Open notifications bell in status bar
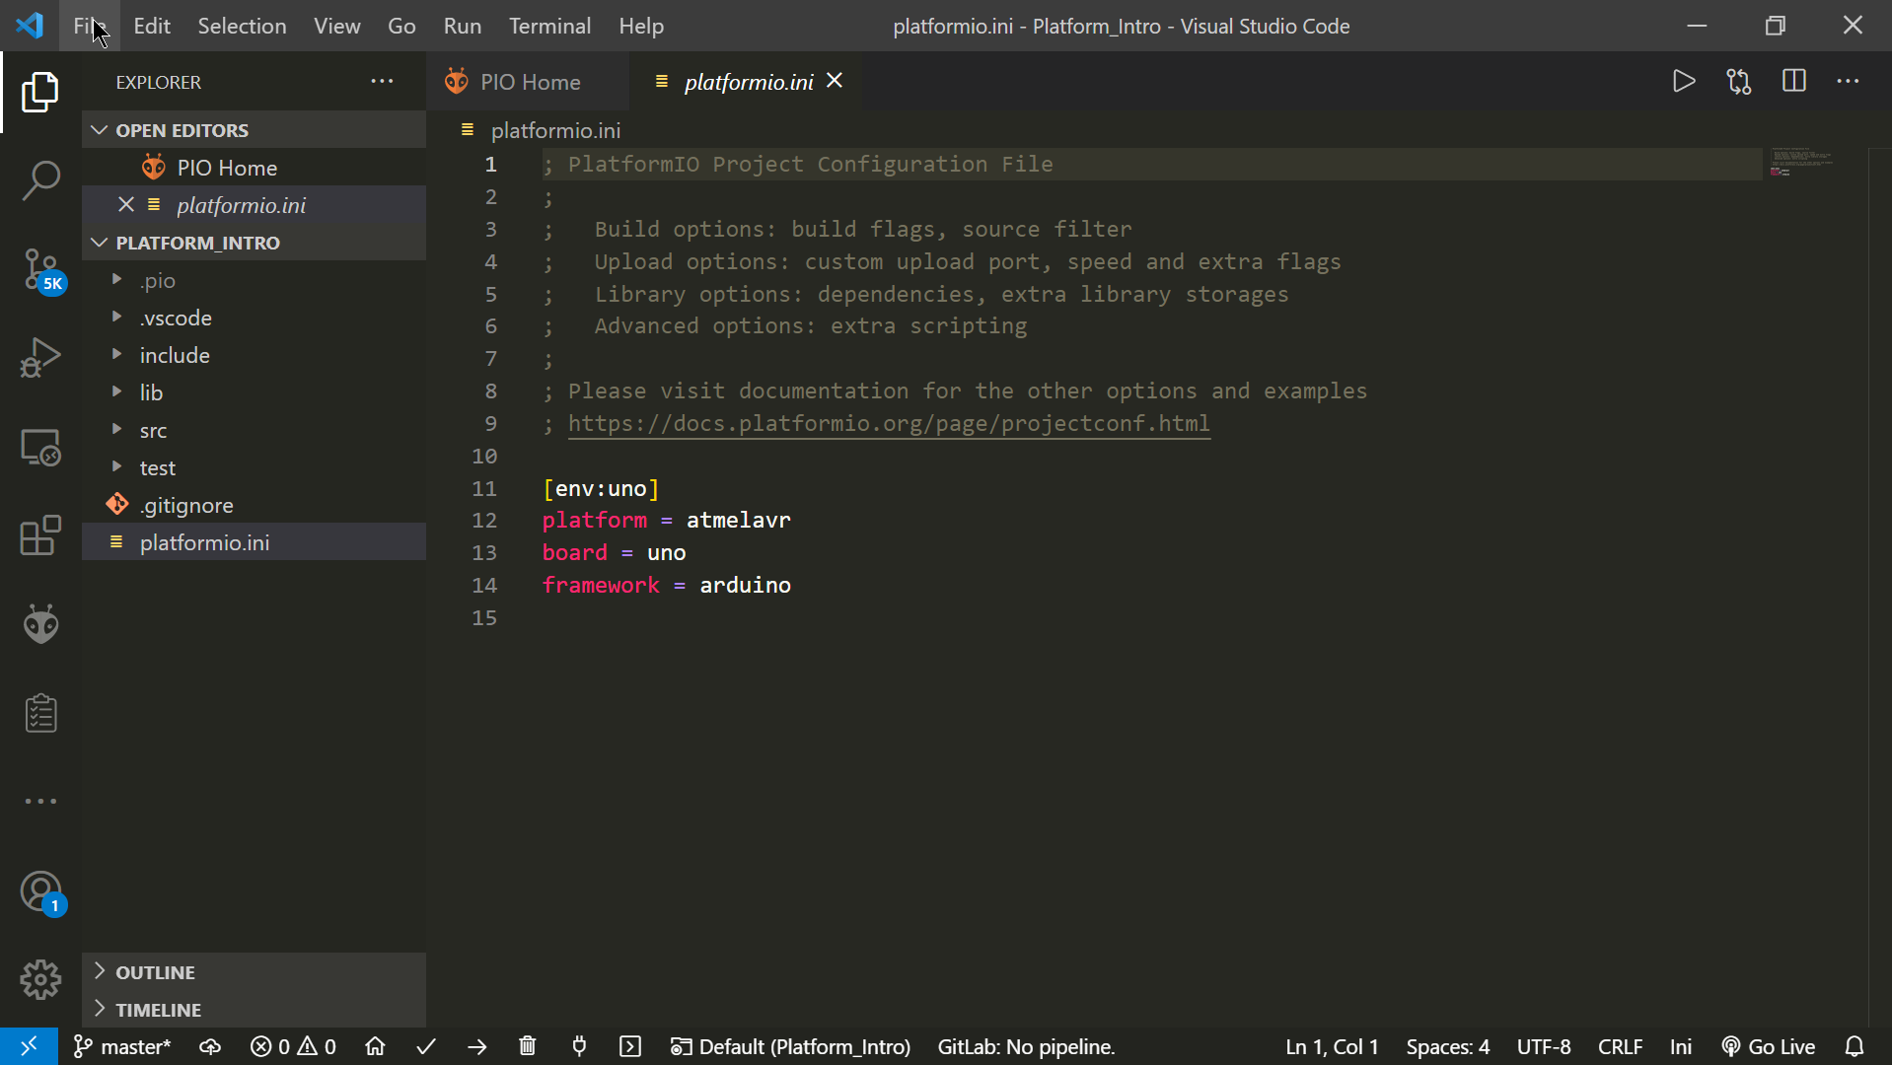 pos(1855,1046)
